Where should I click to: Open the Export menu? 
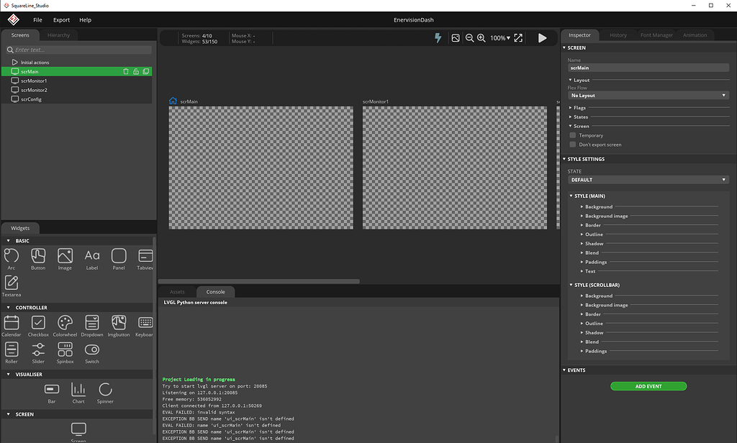click(x=61, y=20)
